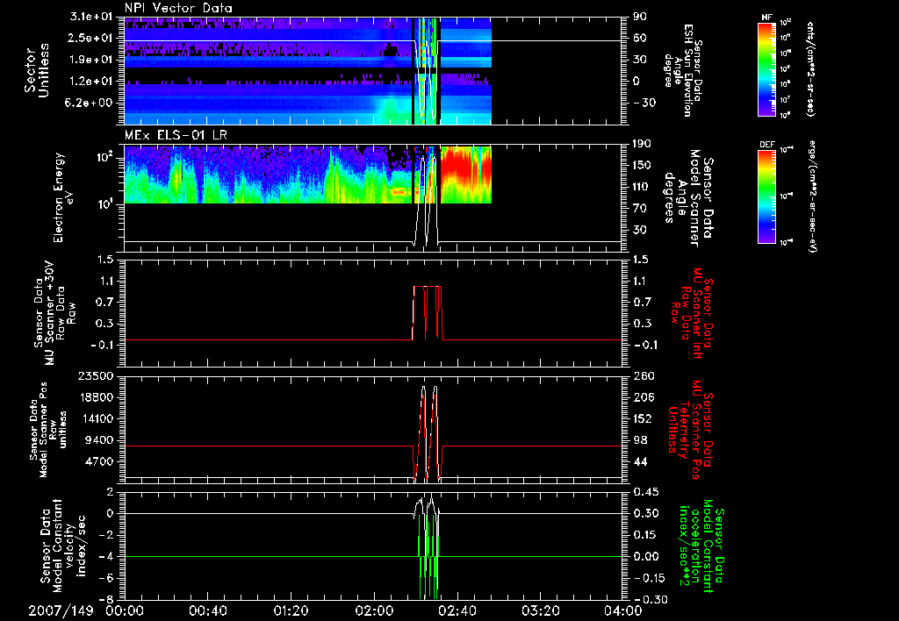The width and height of the screenshot is (899, 621).
Task: Select the 'MEx ELS-01 LR' panel title
Action: coord(176,135)
